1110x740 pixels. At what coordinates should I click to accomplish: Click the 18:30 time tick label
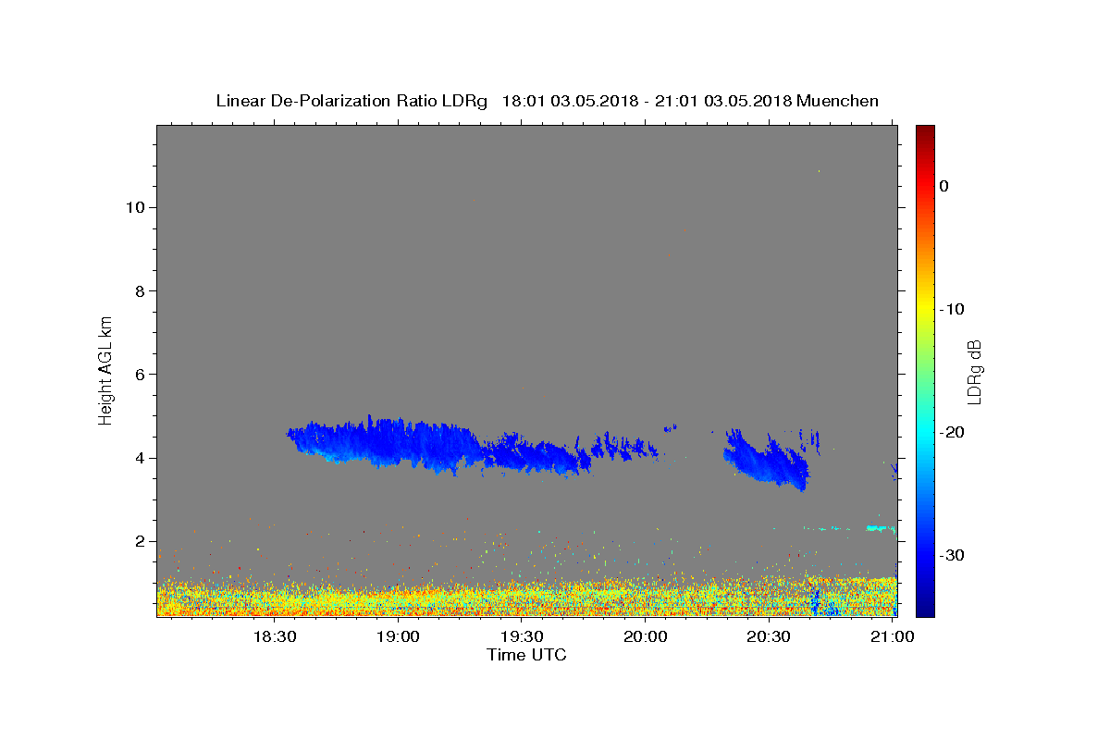[275, 636]
